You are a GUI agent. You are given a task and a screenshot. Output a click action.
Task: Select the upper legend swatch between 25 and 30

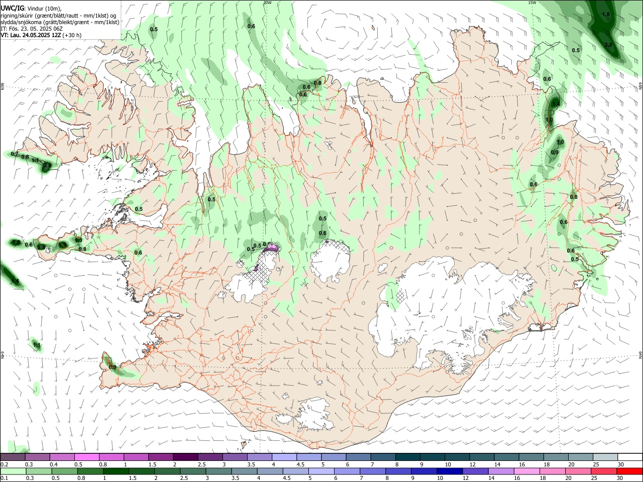(606, 457)
